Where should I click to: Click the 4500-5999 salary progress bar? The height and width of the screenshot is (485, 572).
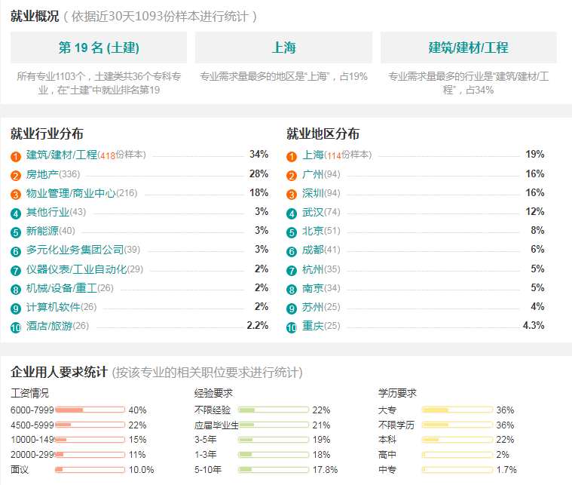point(90,425)
